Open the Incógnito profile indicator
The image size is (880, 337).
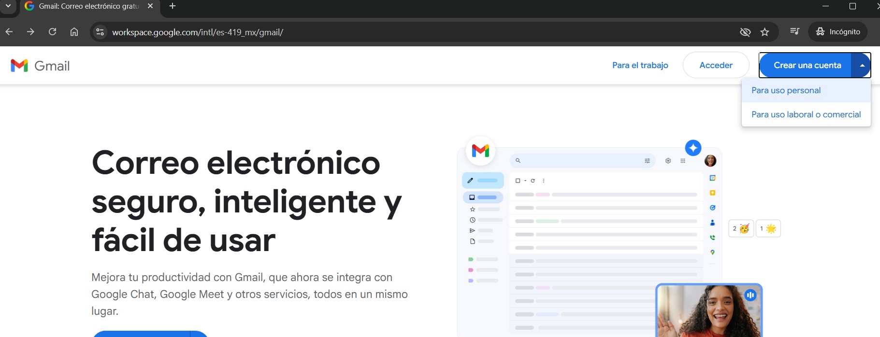pyautogui.click(x=838, y=32)
